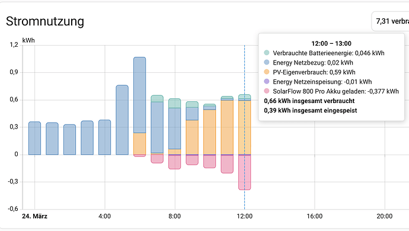The height and width of the screenshot is (231, 409).
Task: Click the '1,2' y-axis value
Action: coord(14,45)
